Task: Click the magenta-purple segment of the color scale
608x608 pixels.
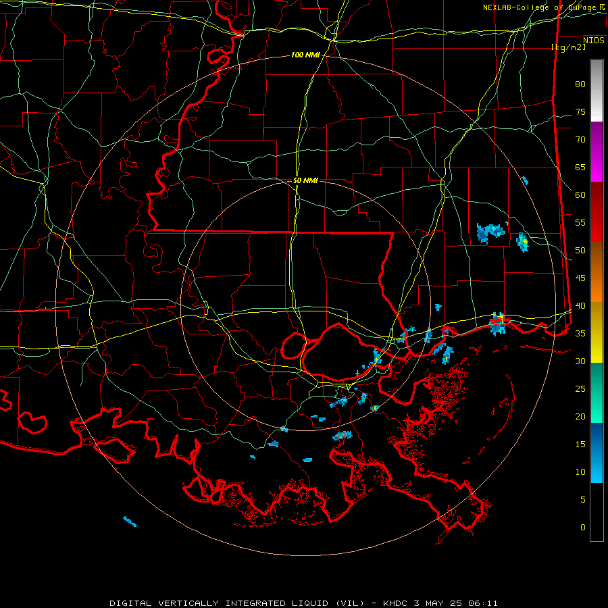Action: 597,151
